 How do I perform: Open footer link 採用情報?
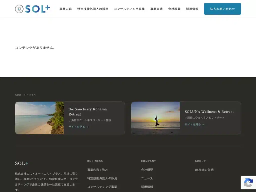coord(147,187)
